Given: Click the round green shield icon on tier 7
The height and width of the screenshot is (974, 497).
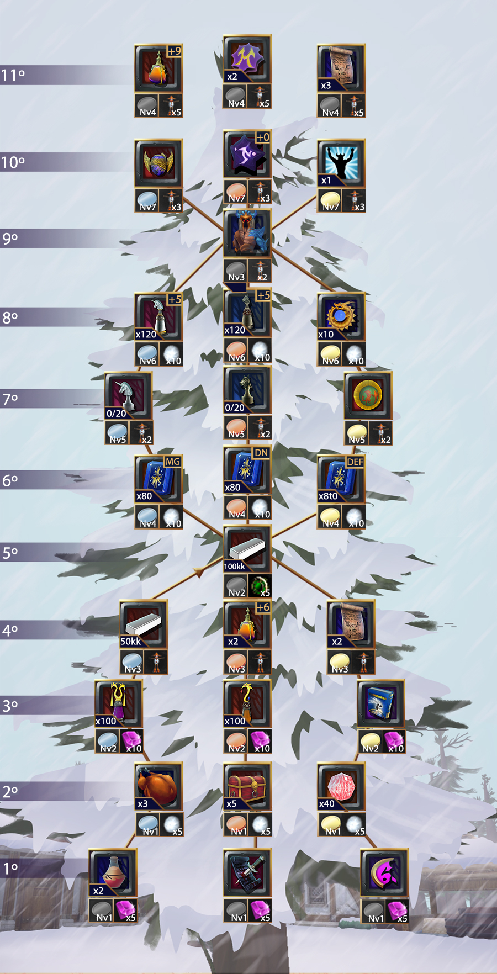Looking at the screenshot, I should (368, 396).
